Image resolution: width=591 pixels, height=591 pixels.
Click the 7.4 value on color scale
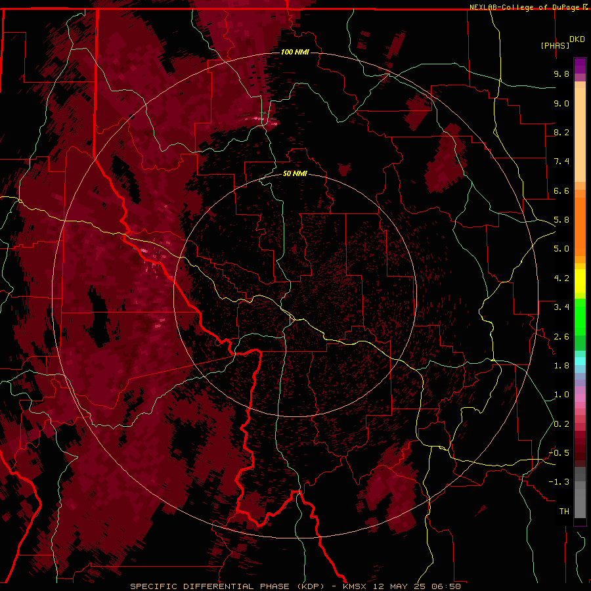pyautogui.click(x=561, y=162)
